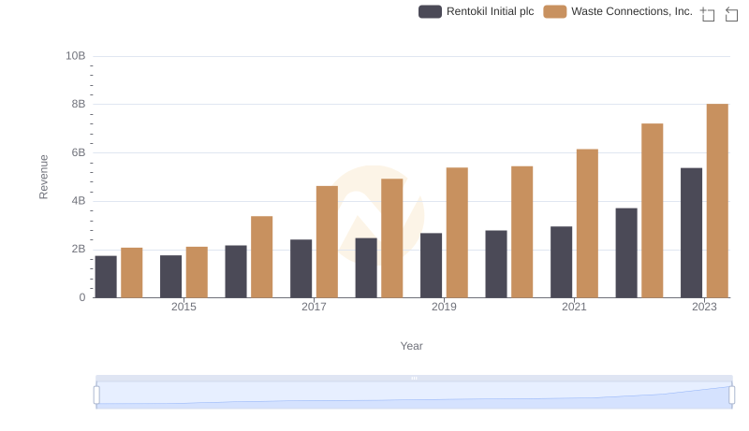Click the 2017 x-axis label
Screen dimensions: 749x431
tap(314, 307)
